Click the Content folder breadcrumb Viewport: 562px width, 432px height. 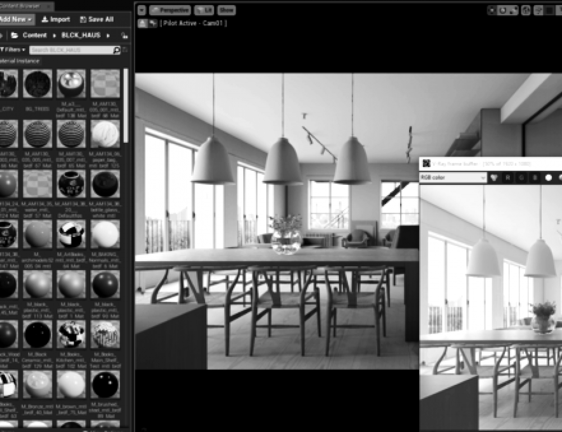point(34,35)
